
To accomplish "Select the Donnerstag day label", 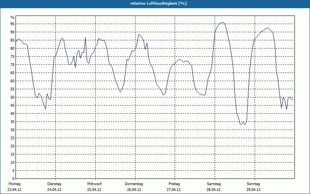I will [x=134, y=184].
